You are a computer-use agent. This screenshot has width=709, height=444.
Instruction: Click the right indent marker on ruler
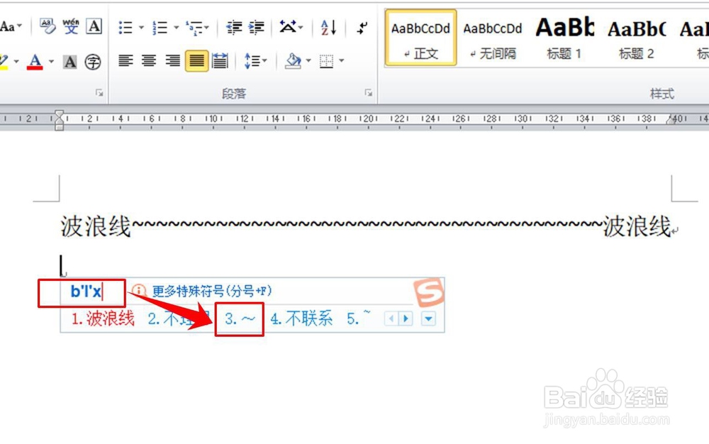point(671,120)
